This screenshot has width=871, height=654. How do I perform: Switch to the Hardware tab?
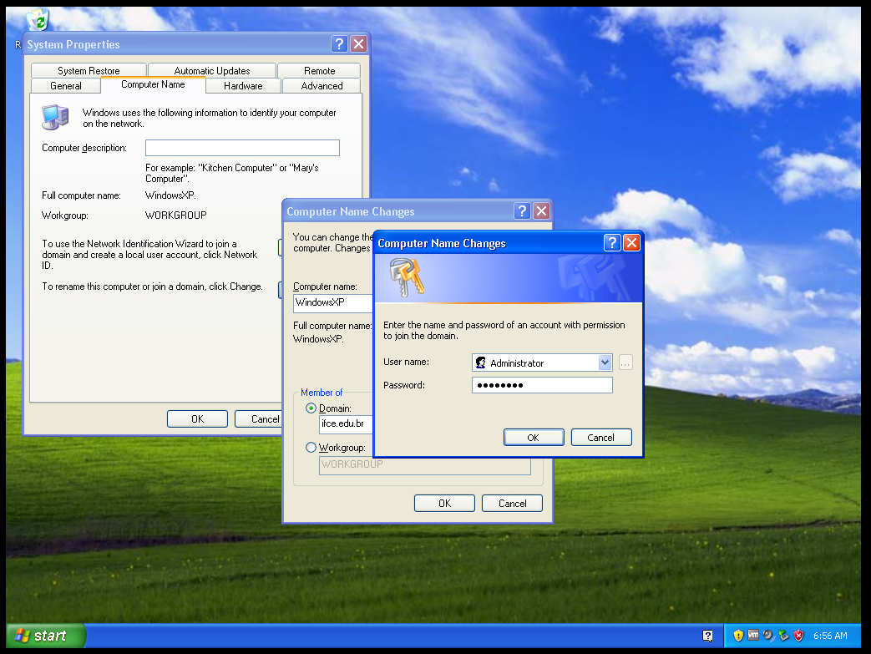(243, 85)
